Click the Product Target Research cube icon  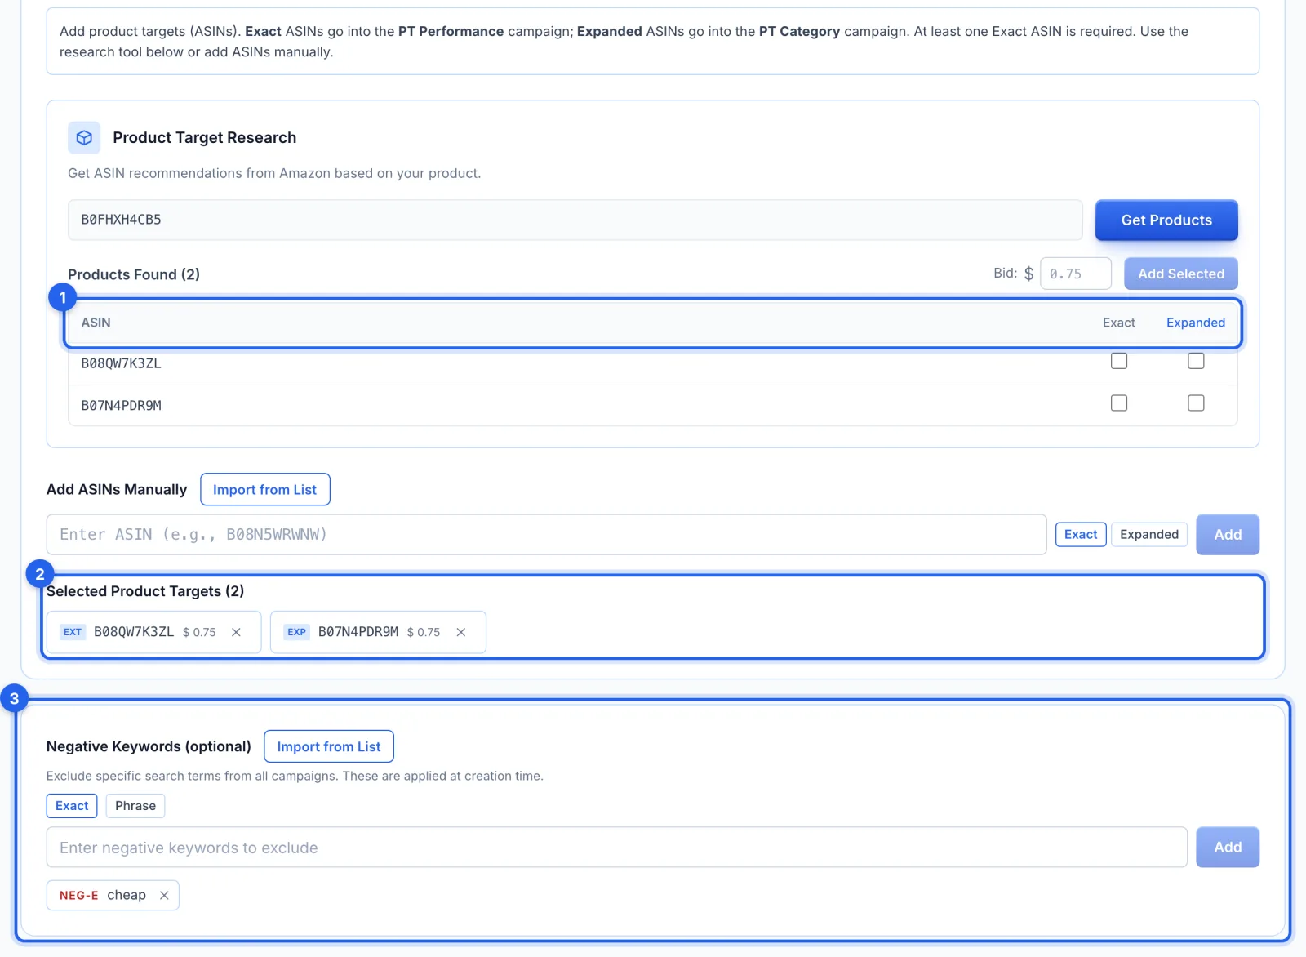(x=84, y=138)
